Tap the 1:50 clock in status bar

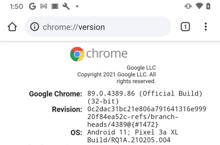pos(16,6)
